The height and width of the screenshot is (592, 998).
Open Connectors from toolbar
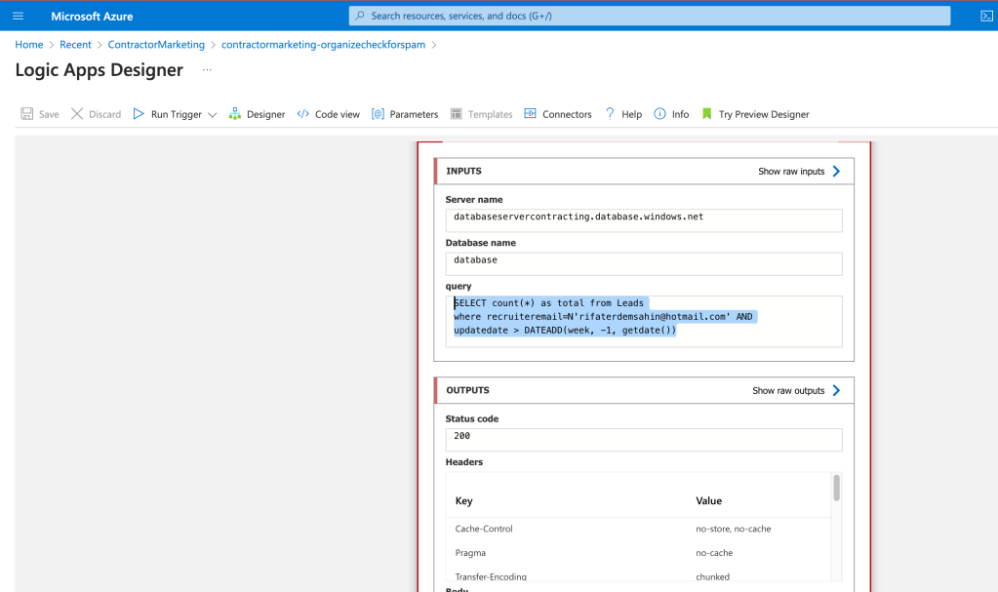pyautogui.click(x=558, y=114)
